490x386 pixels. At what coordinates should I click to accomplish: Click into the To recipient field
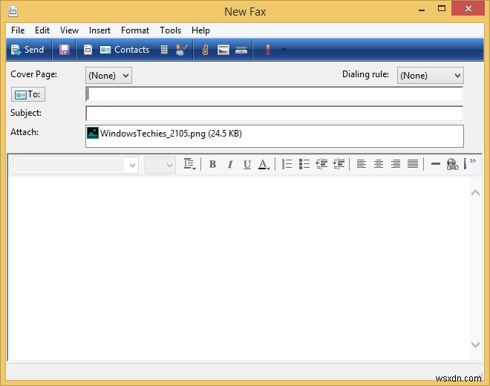[275, 94]
